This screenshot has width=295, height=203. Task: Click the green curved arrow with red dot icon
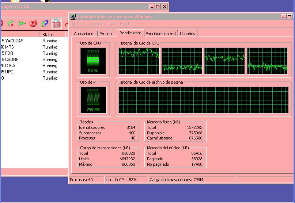coord(10,23)
